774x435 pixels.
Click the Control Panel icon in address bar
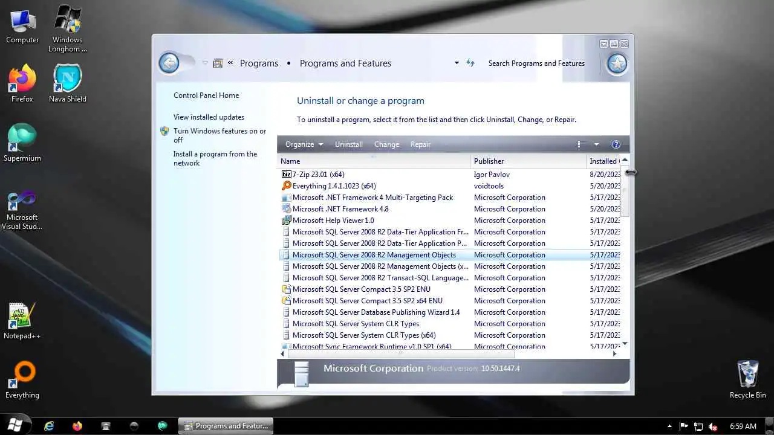[218, 63]
